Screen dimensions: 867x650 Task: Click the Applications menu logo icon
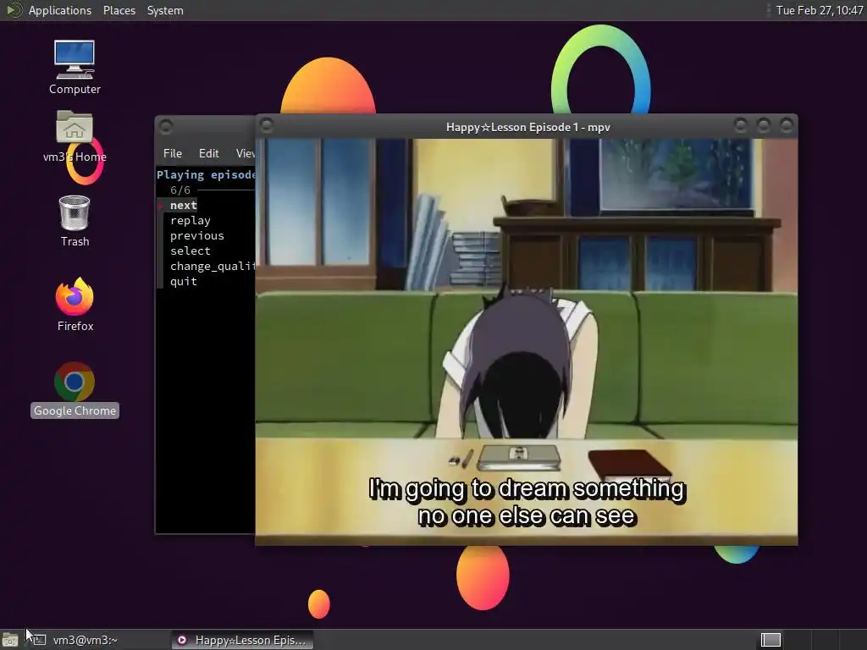[14, 10]
